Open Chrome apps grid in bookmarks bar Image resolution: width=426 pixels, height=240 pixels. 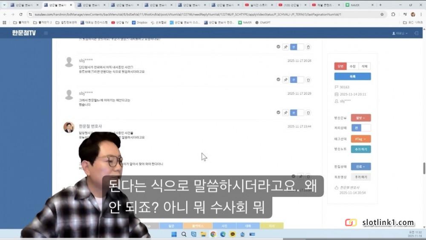coord(4,23)
